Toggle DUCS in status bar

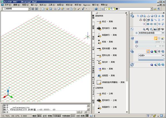pyautogui.click(x=73, y=116)
